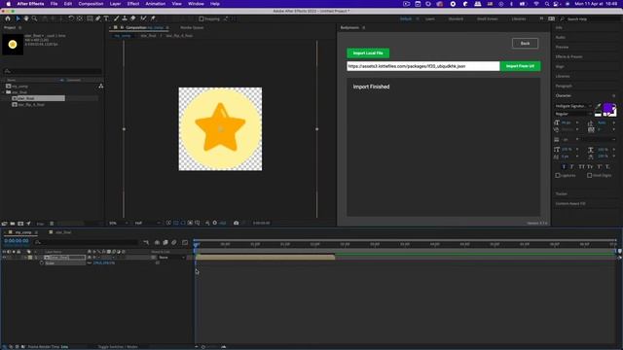Select the Eraser tool
This screenshot has height=350, width=623.
point(133,18)
